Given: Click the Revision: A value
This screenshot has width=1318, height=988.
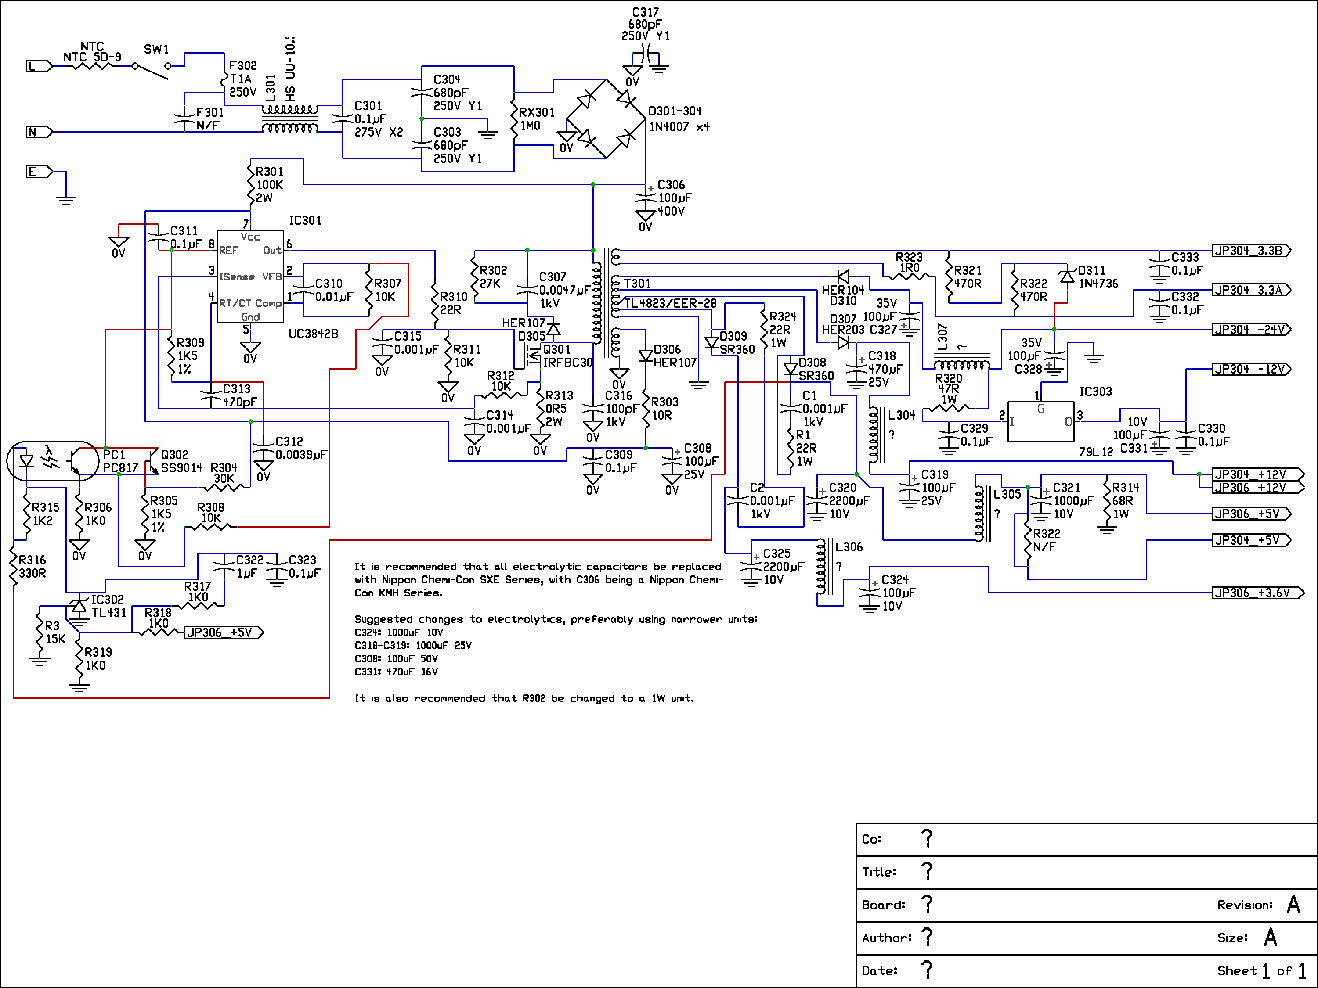Looking at the screenshot, I should [1293, 905].
